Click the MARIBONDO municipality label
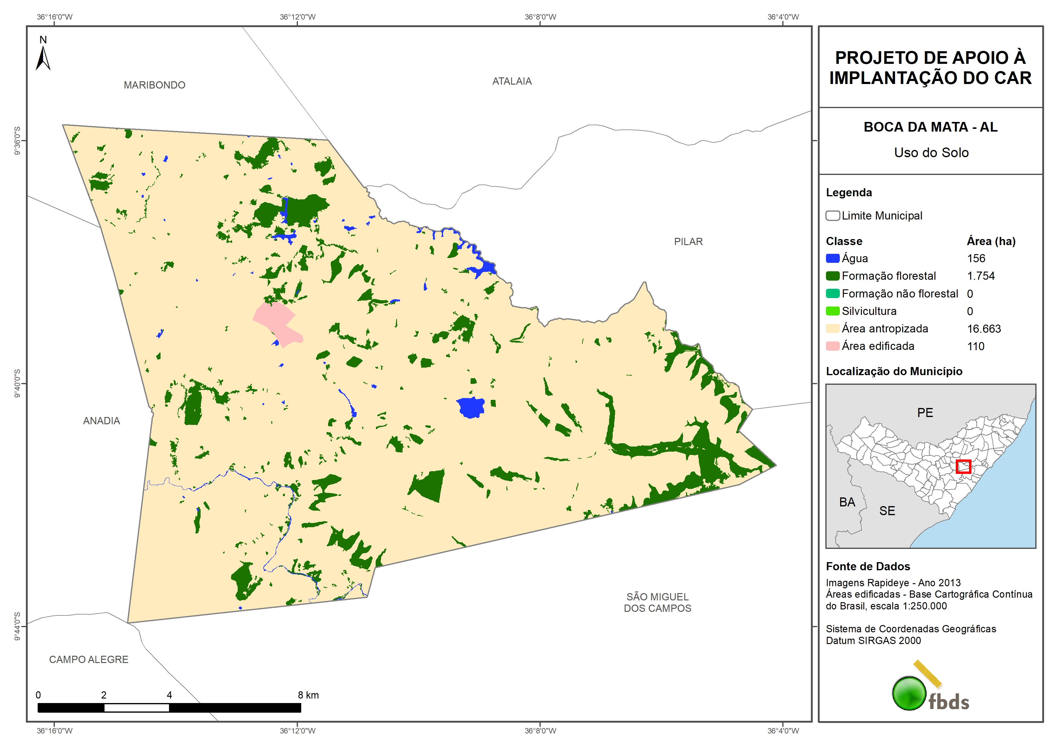Screen dimensions: 1057x747 click(154, 85)
